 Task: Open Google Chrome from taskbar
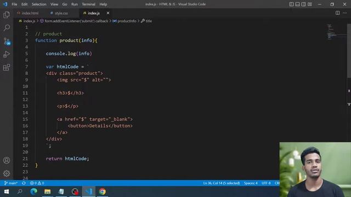(x=103, y=192)
